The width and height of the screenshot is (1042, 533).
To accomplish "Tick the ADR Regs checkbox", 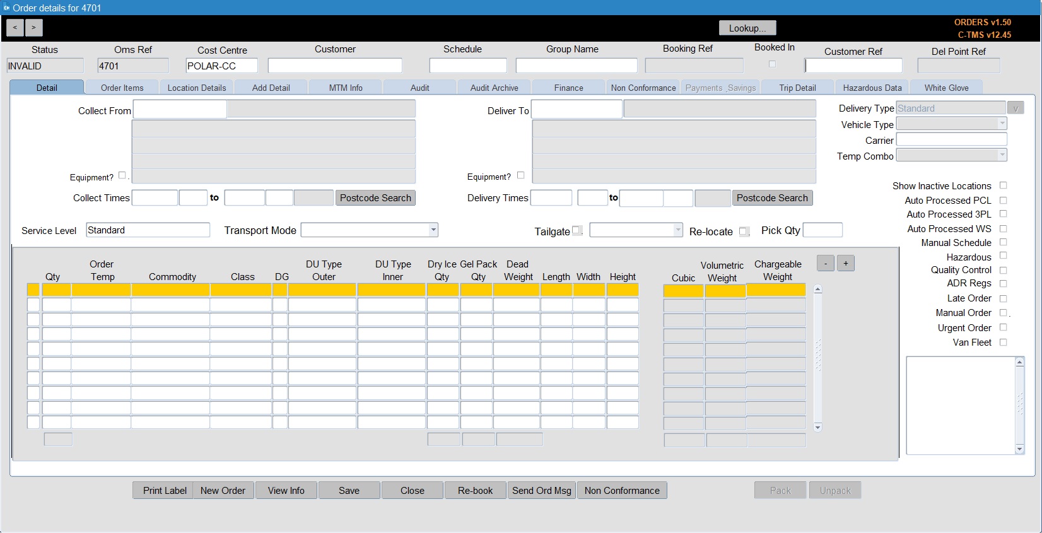I will coord(1003,284).
